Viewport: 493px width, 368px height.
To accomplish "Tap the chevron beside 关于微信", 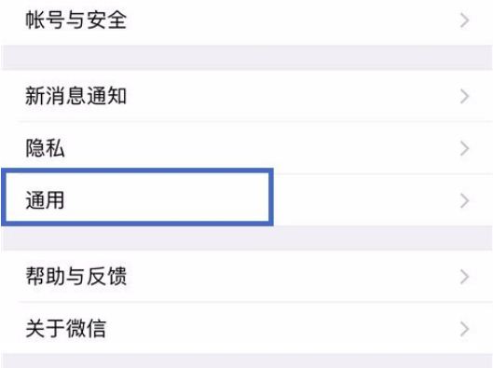I will [465, 329].
